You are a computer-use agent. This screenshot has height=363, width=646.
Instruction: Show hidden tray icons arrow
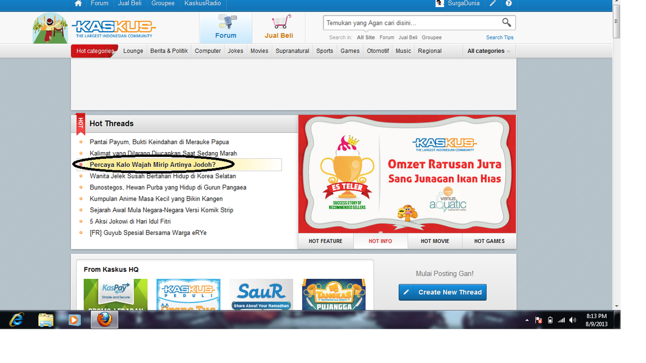(527, 320)
